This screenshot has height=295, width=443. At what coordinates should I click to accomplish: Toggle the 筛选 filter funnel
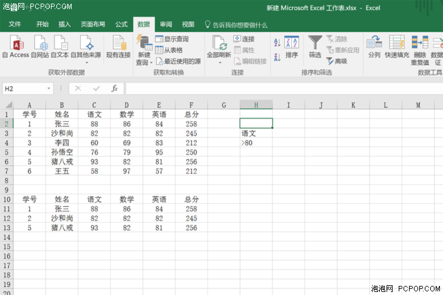315,47
